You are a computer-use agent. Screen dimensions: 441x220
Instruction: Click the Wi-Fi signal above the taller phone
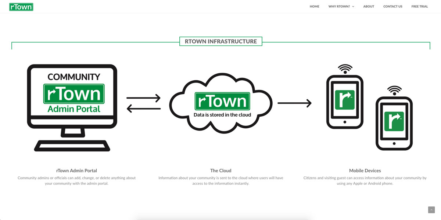point(345,69)
